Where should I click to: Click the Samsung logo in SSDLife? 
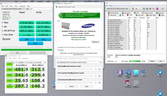coord(88,25)
